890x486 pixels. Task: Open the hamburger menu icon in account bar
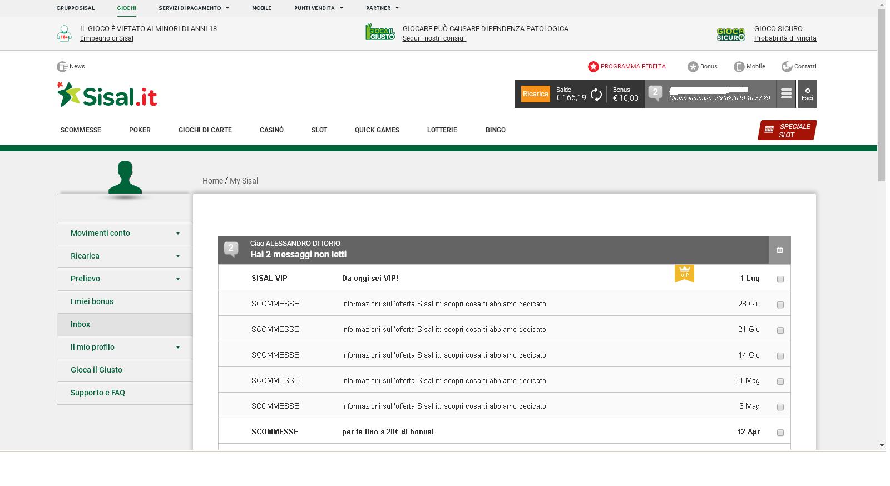(786, 94)
